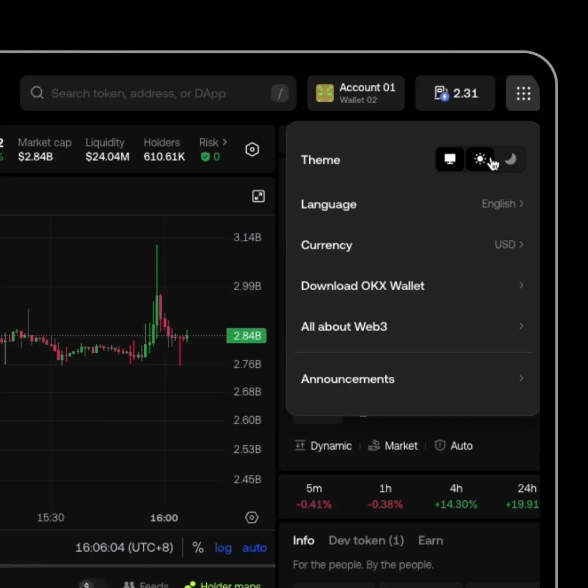Viewport: 588px width, 588px height.
Task: Click the 3.14B axis label
Action: (247, 237)
